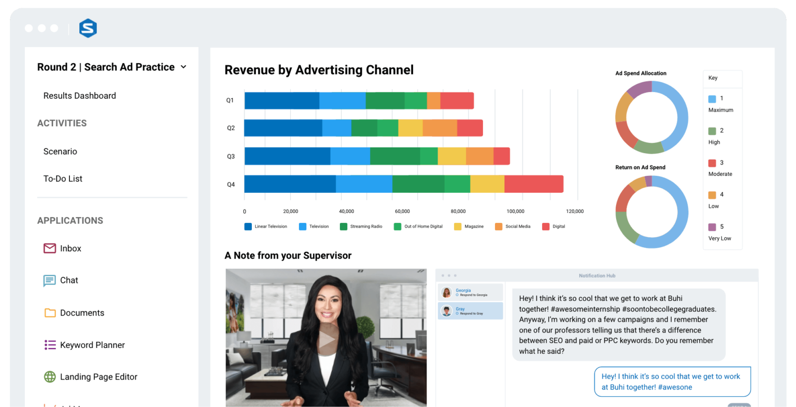Play the supervisor note video
The height and width of the screenshot is (407, 796).
[326, 340]
